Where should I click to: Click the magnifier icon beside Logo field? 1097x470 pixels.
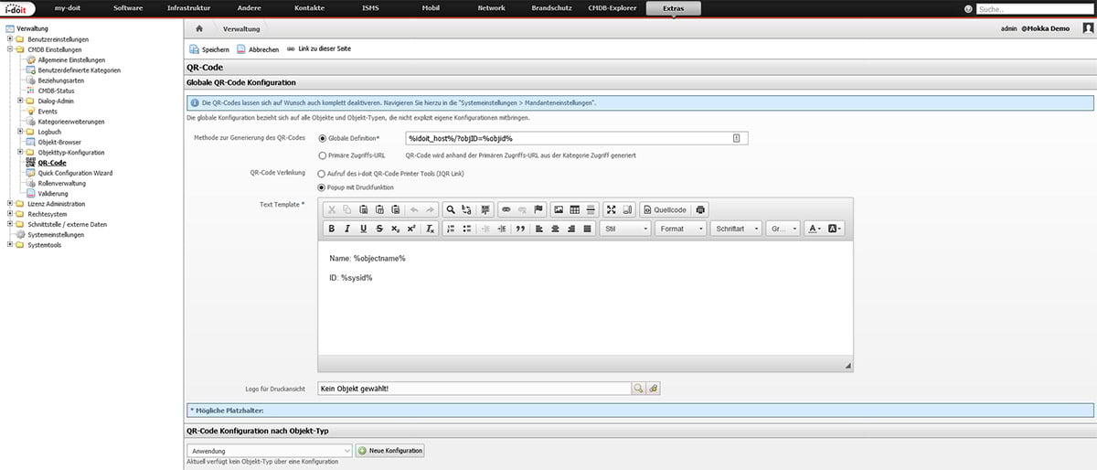click(639, 389)
